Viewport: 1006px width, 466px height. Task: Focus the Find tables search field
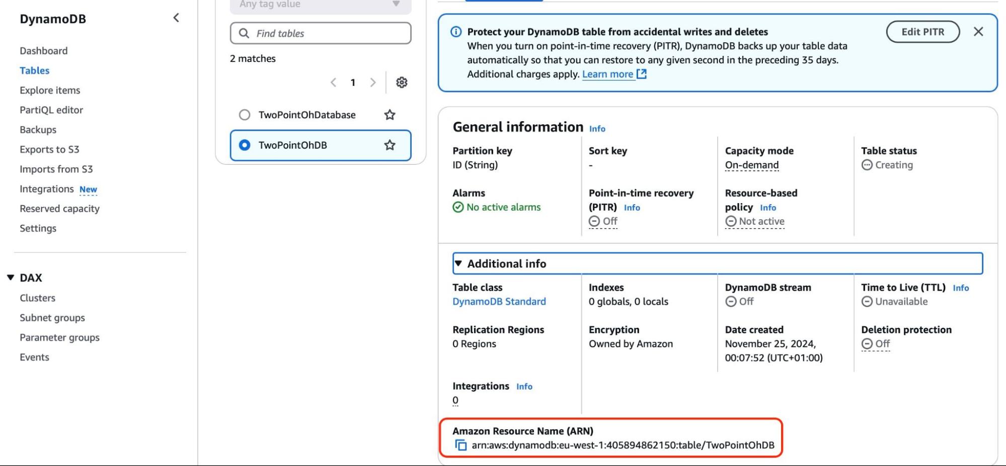click(321, 33)
